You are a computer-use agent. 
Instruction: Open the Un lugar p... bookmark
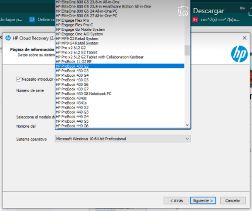pos(11,20)
